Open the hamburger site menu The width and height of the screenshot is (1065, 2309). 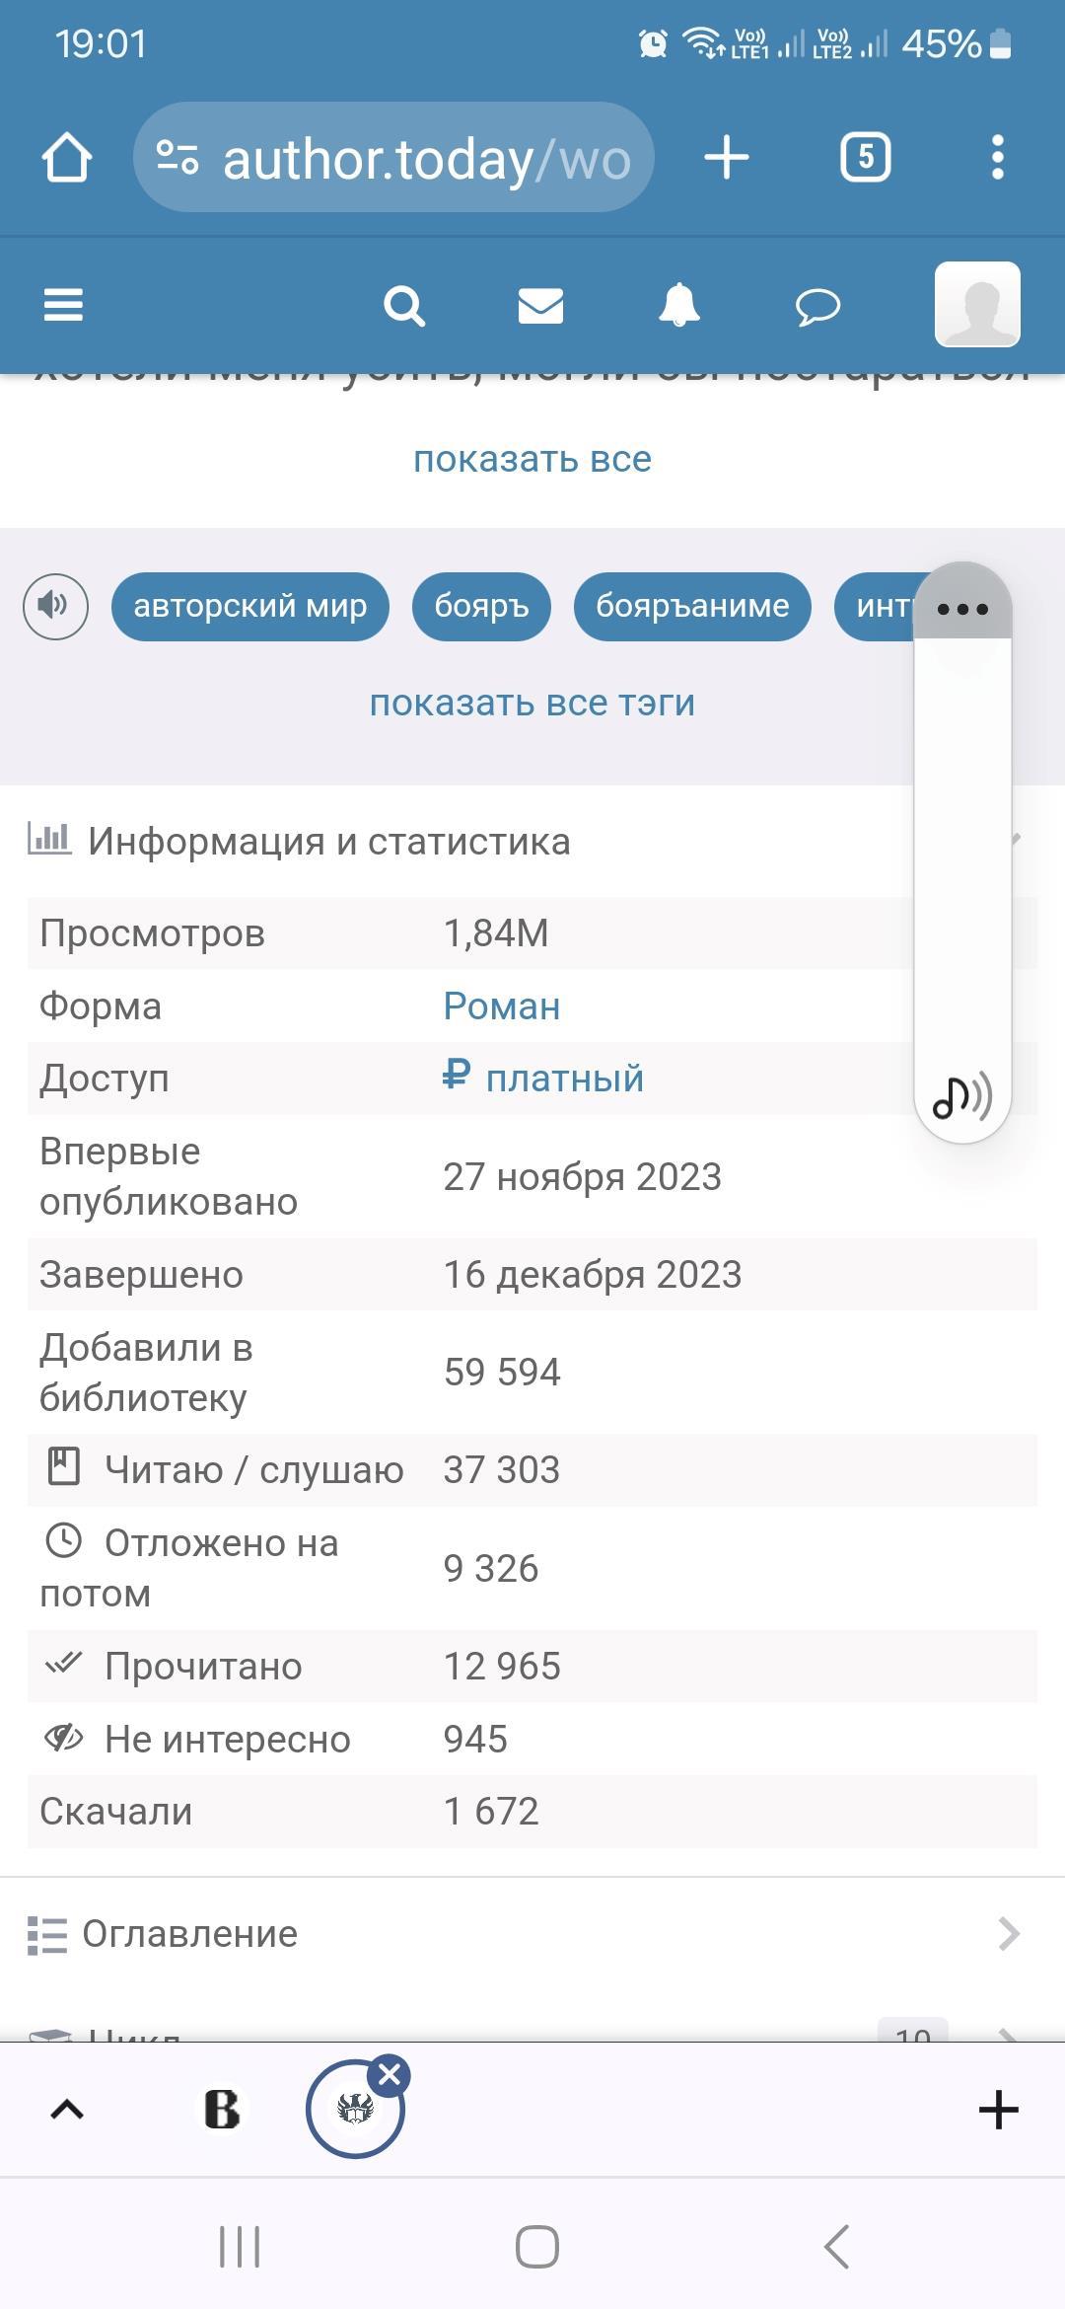click(63, 305)
